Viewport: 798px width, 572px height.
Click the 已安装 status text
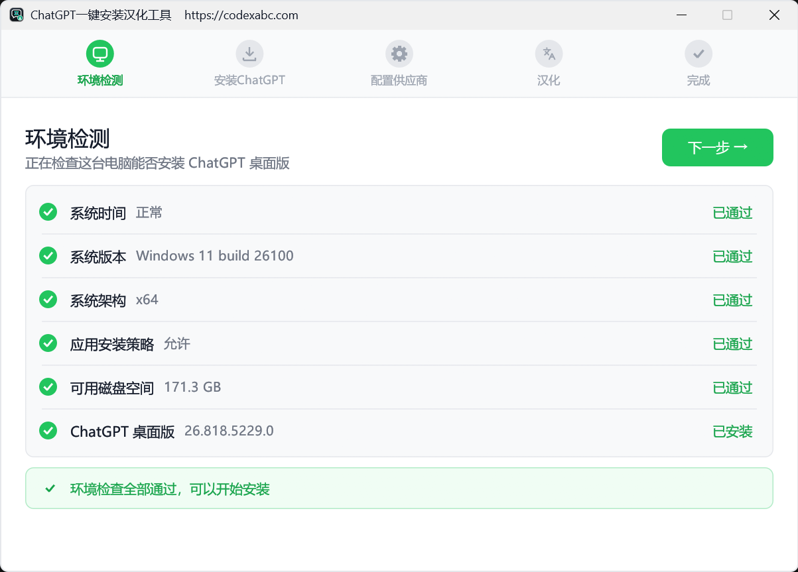pos(733,431)
